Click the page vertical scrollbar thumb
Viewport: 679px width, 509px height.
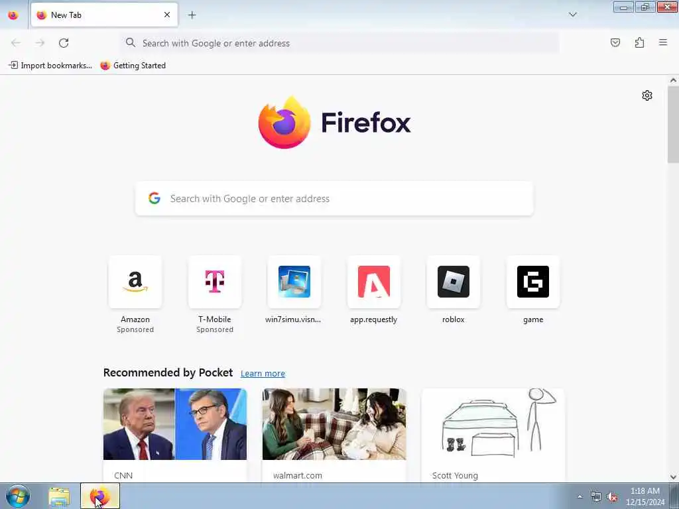pos(673,125)
